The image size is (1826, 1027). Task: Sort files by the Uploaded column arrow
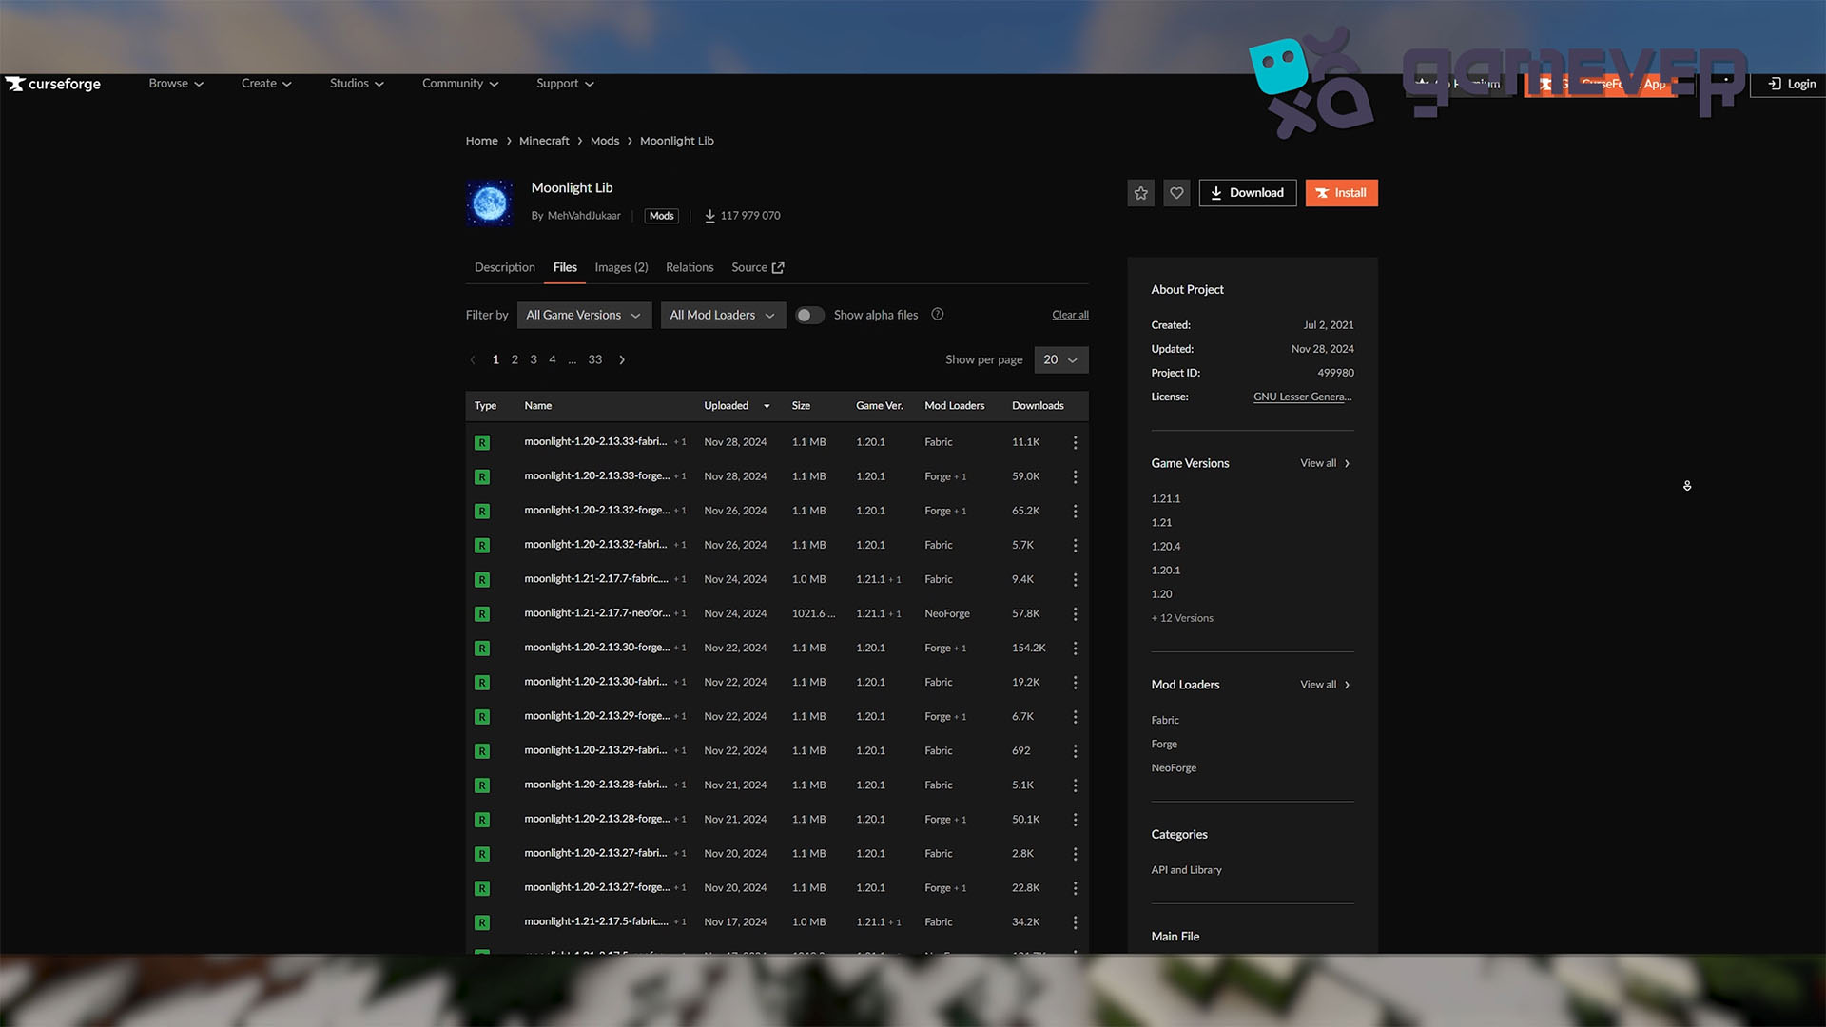click(x=767, y=405)
